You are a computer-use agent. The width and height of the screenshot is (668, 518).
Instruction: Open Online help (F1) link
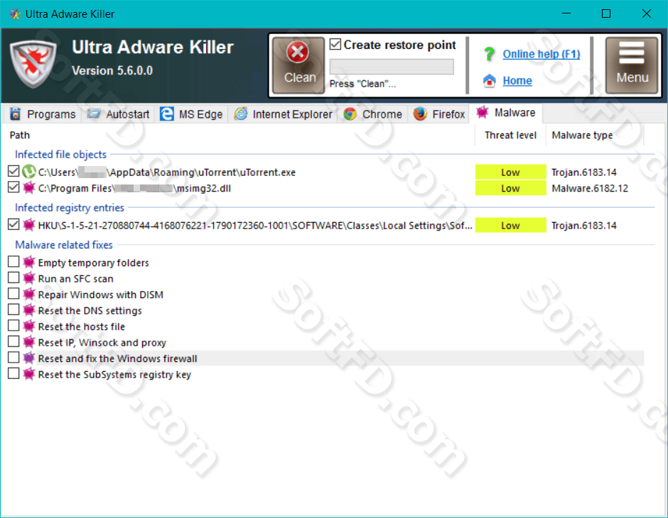pyautogui.click(x=541, y=54)
